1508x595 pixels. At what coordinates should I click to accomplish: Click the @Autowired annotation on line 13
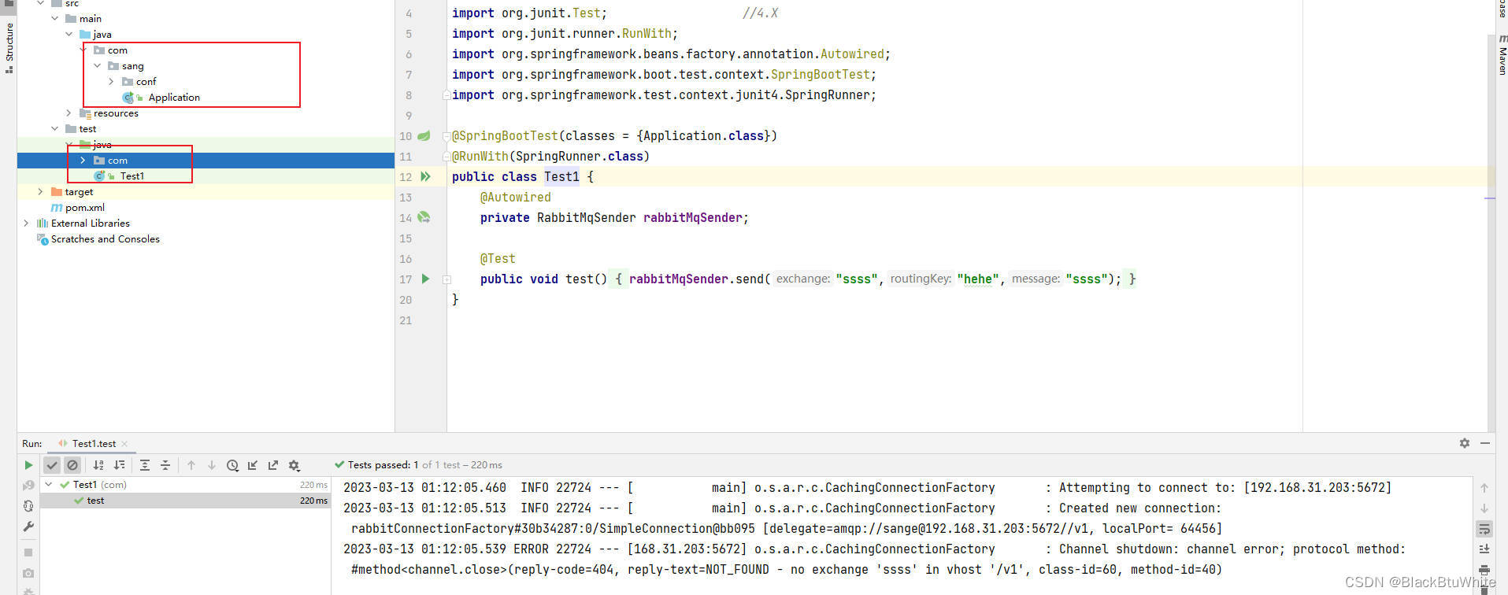point(516,197)
